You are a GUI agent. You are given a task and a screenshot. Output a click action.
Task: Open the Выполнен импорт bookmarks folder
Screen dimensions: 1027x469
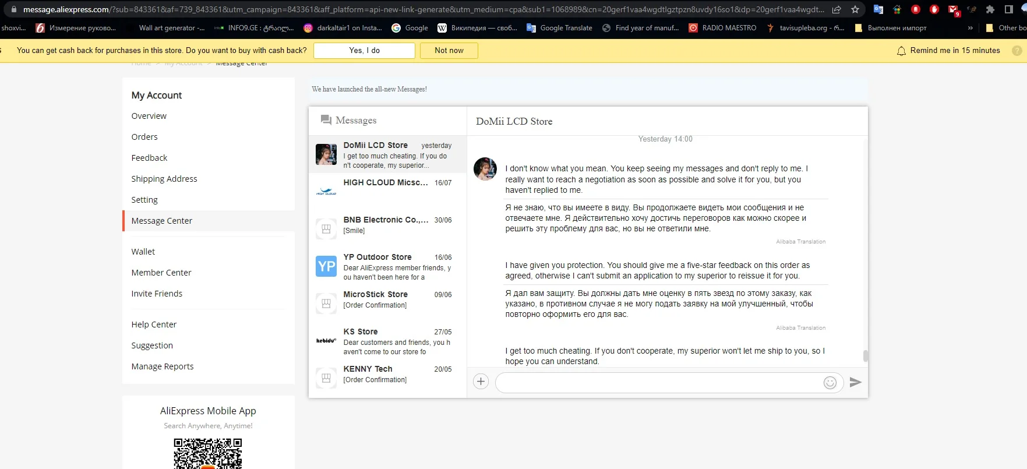(890, 28)
